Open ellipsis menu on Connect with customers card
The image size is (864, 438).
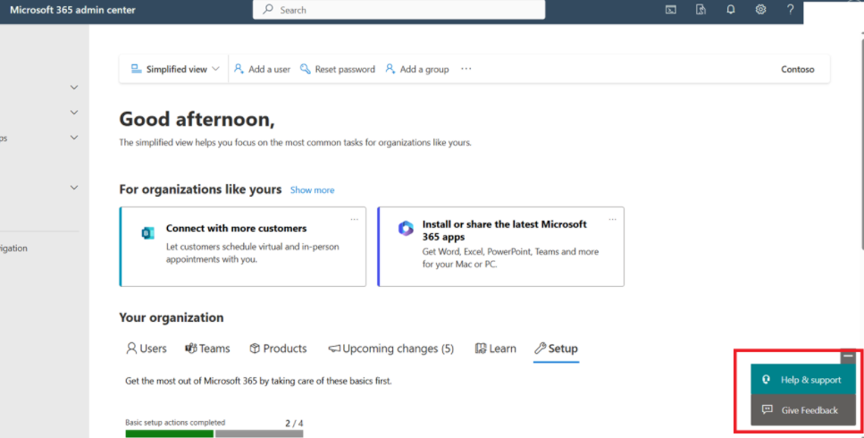[x=355, y=219]
